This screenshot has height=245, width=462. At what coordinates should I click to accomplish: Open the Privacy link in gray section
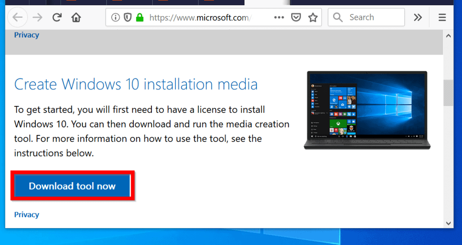click(26, 35)
